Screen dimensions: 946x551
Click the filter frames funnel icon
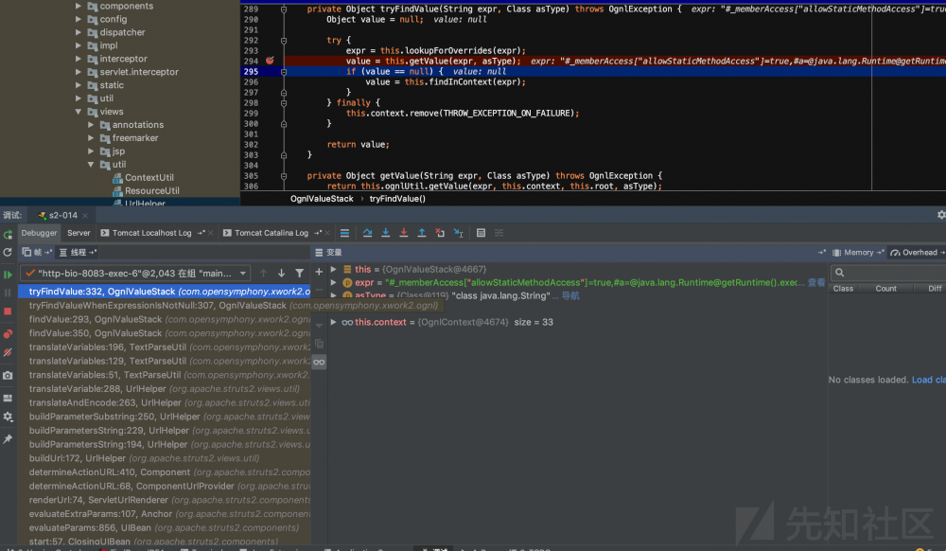[299, 273]
